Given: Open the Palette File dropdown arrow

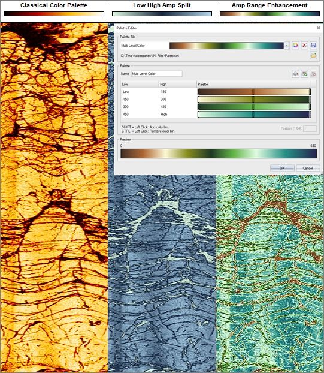Looking at the screenshot, I should tap(287, 45).
